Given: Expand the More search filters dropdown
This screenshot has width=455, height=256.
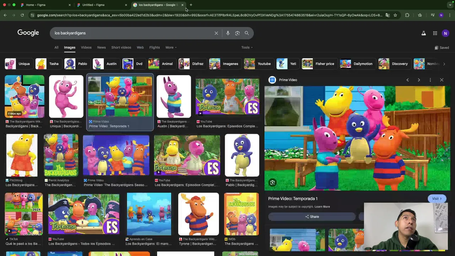Looking at the screenshot, I should coord(171,47).
